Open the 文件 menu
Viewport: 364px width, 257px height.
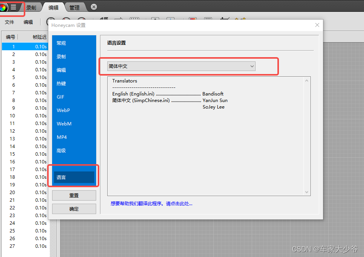click(x=10, y=22)
